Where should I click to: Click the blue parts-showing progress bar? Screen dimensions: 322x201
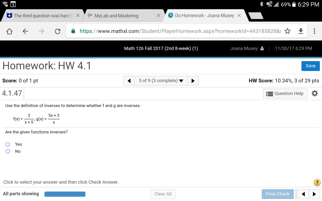[65, 194]
